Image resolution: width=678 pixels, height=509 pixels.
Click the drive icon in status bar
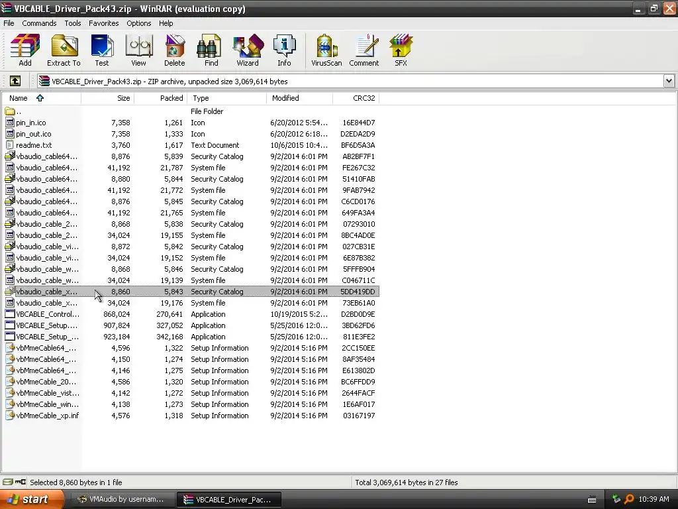click(8, 482)
